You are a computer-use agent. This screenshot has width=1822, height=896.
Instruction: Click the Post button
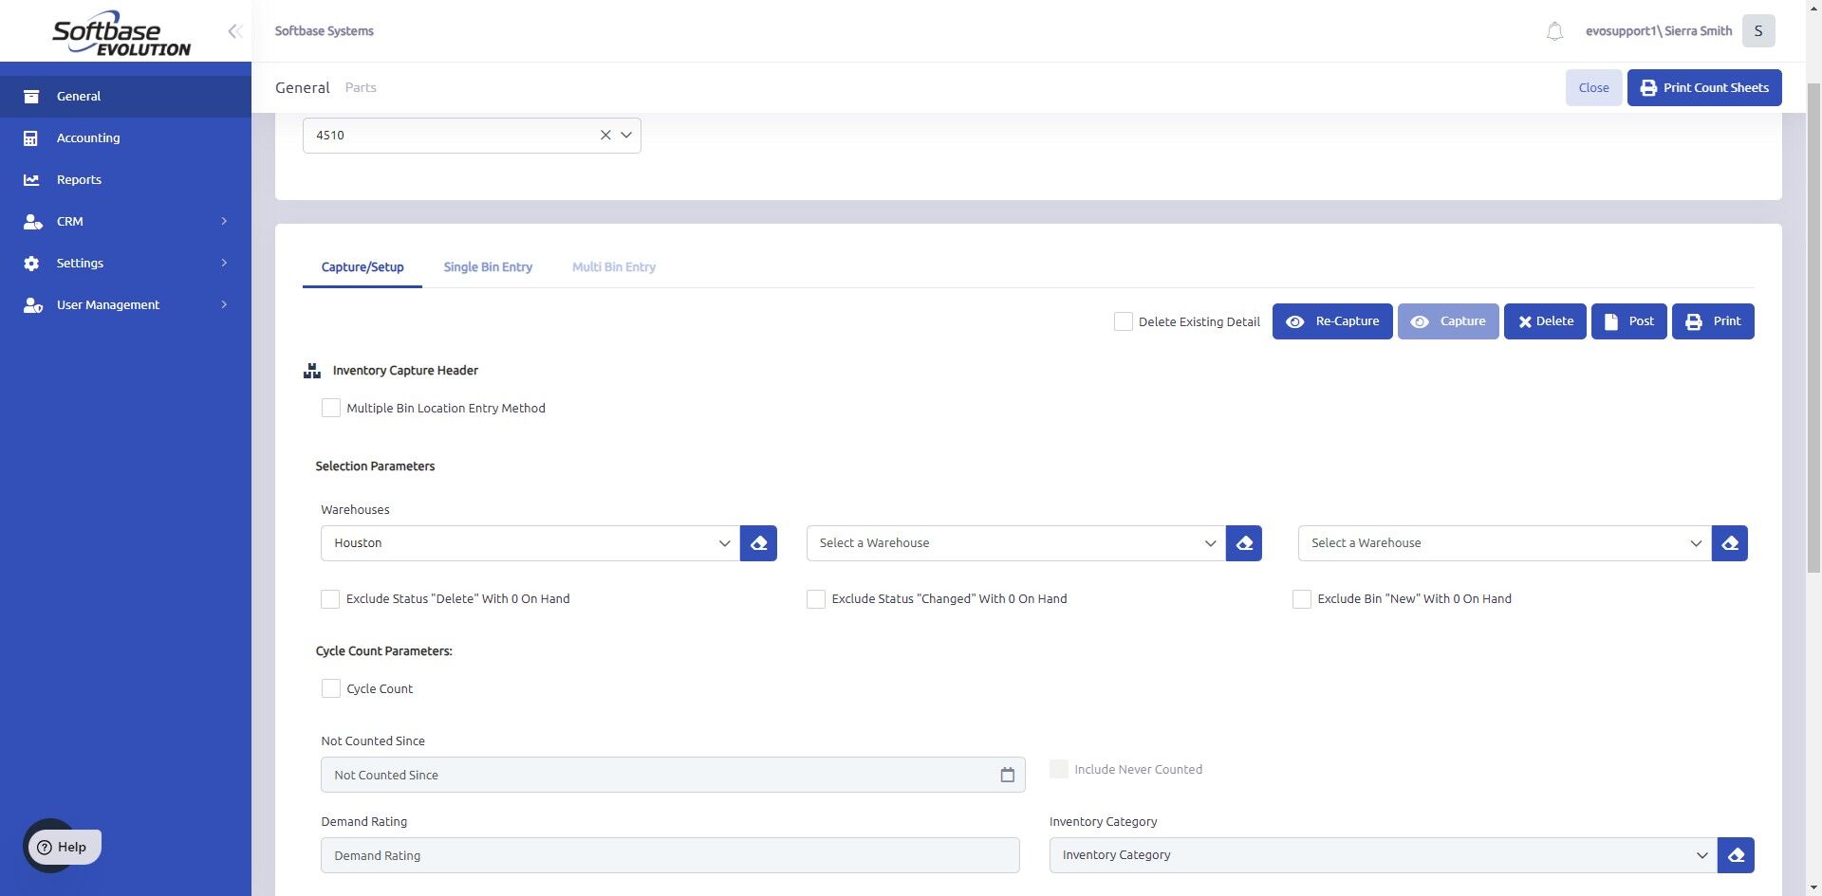[1629, 321]
